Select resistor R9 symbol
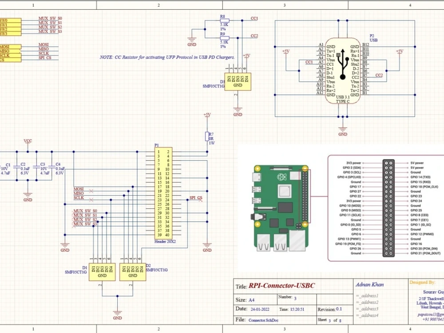 [225, 38]
